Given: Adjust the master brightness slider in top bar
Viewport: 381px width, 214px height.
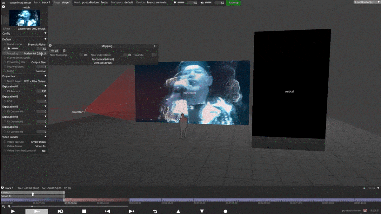Looking at the screenshot, I should pyautogui.click(x=181, y=3).
